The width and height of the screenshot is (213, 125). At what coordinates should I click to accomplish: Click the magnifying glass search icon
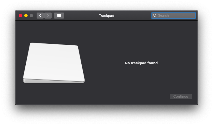click(x=155, y=16)
